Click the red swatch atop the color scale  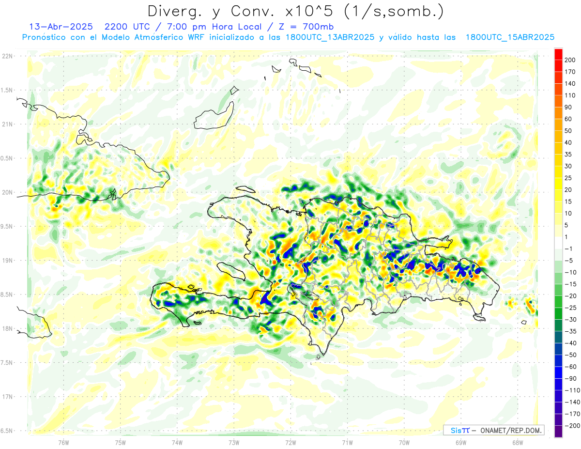558,54
